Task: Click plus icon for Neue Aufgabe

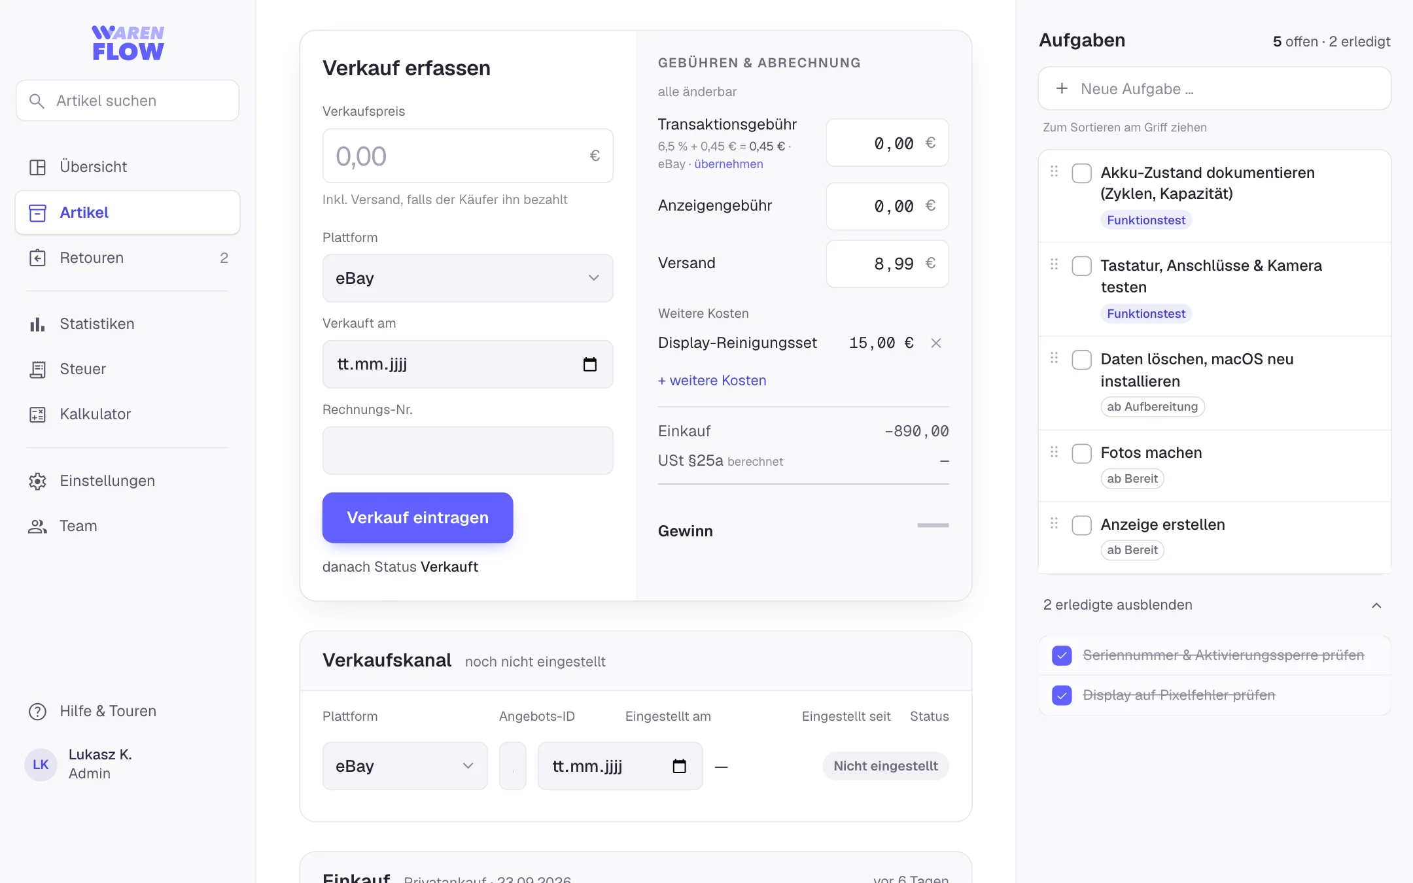Action: tap(1062, 88)
